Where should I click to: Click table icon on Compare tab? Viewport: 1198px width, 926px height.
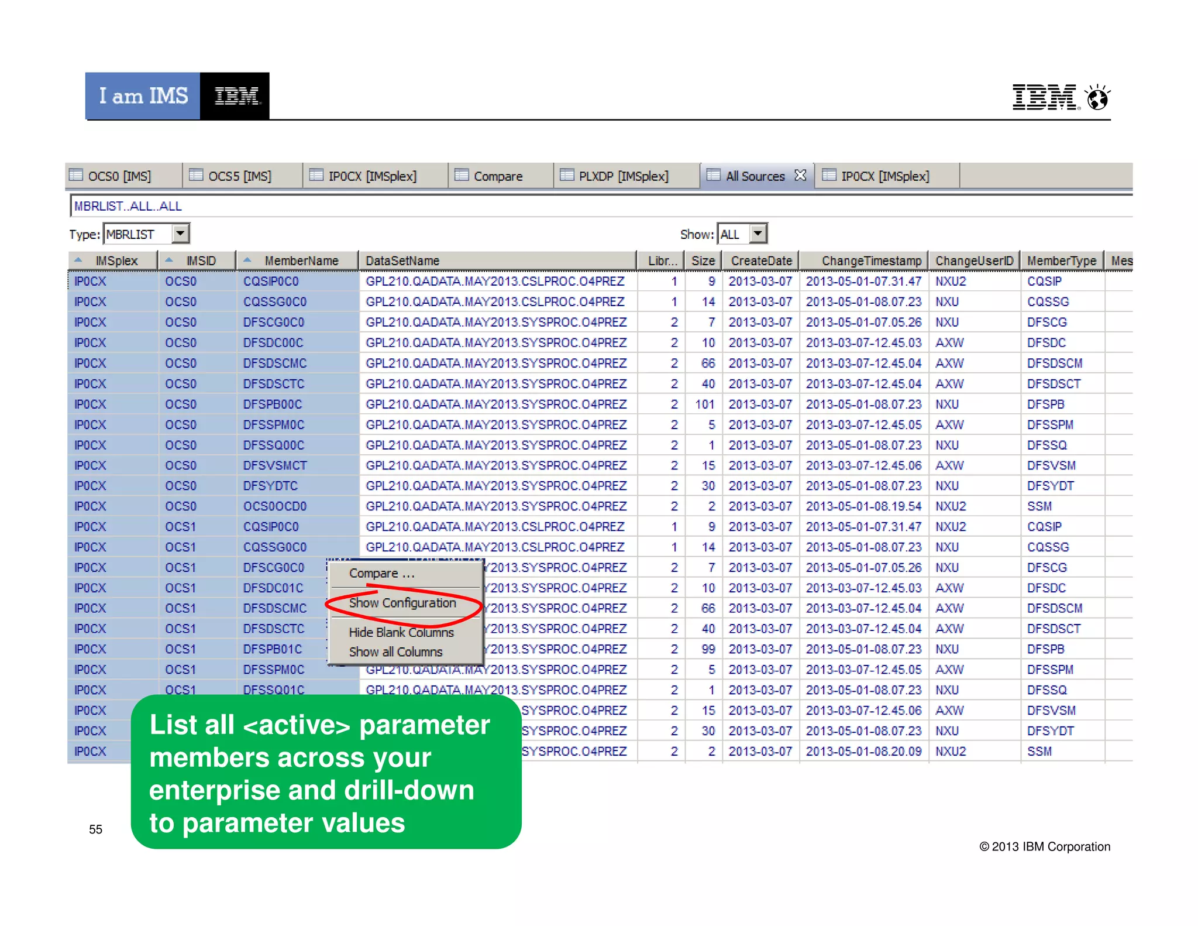462,175
